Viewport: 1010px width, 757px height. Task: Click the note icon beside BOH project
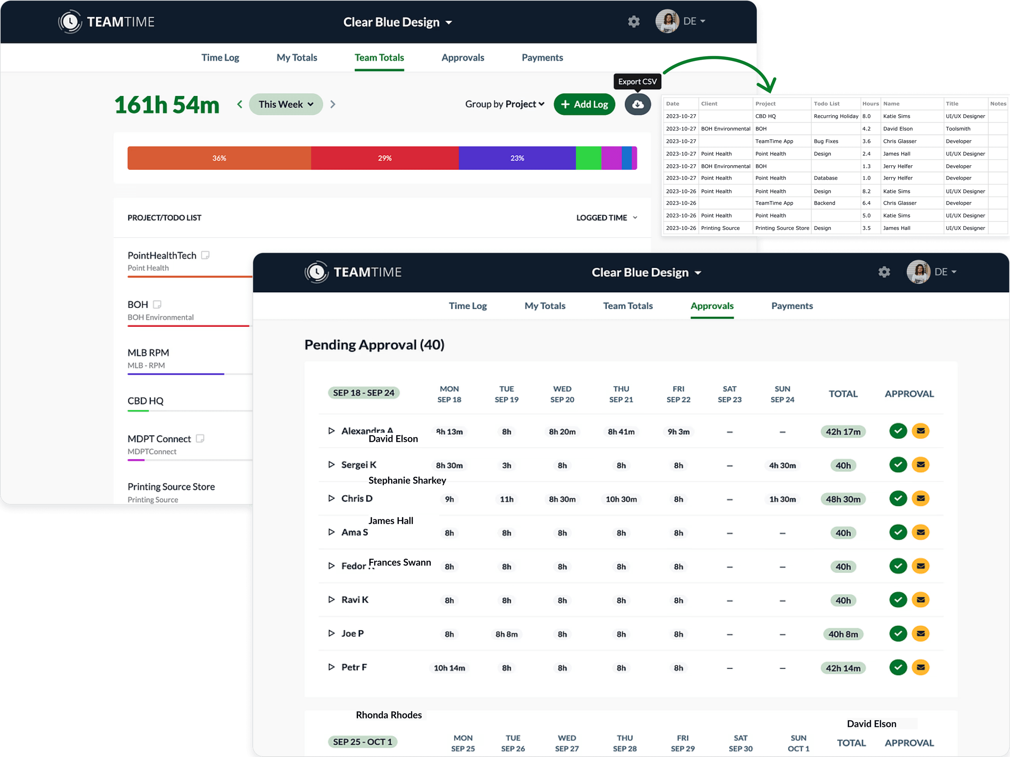[x=157, y=304]
